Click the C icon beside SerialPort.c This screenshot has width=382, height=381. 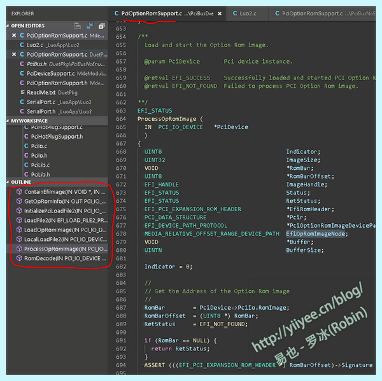tap(22, 102)
